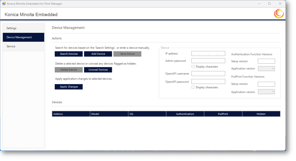Click the PullPrint column header
The height and width of the screenshot is (161, 296).
[x=223, y=114]
